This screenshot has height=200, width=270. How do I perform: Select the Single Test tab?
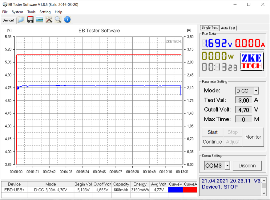click(210, 28)
